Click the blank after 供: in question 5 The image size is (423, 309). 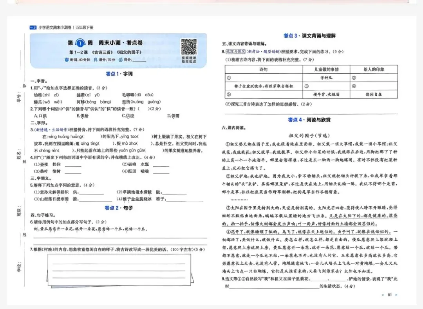pyautogui.click(x=91, y=193)
